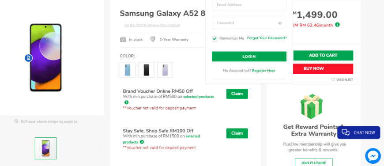Click green arrow beside Stay Safe selected products
This screenshot has height=166, width=384.
[x=142, y=142]
